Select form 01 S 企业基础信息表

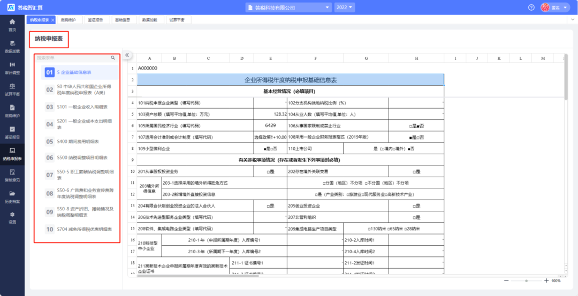[80, 72]
